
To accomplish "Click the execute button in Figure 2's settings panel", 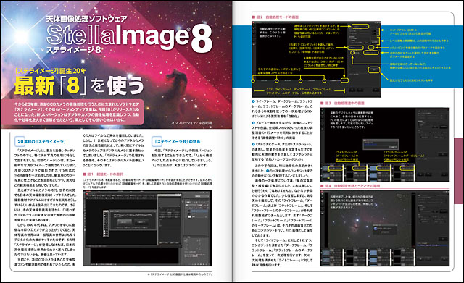I will click(x=374, y=69).
